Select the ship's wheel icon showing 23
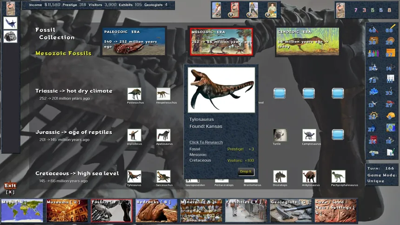Screen dimensions: 400x225 coord(373,116)
